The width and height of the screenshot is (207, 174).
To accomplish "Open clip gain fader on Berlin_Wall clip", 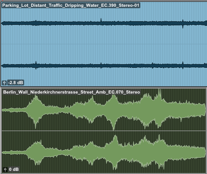I will click(5, 169).
